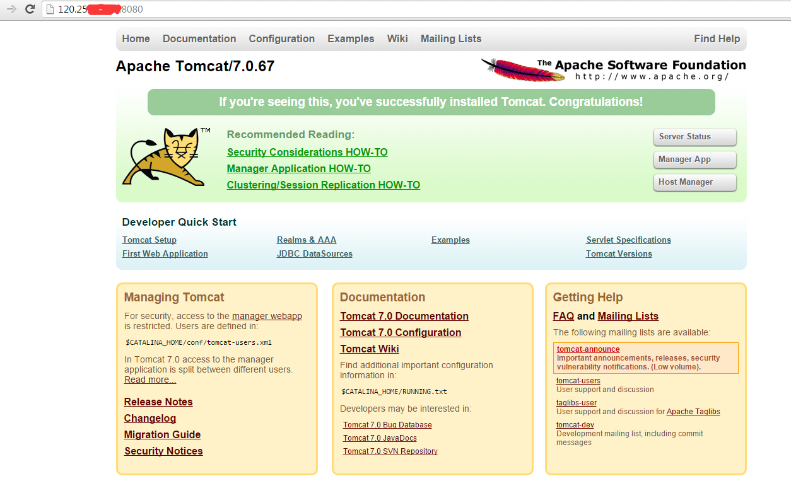Open Mailing Lists link in Getting Help

pyautogui.click(x=628, y=316)
